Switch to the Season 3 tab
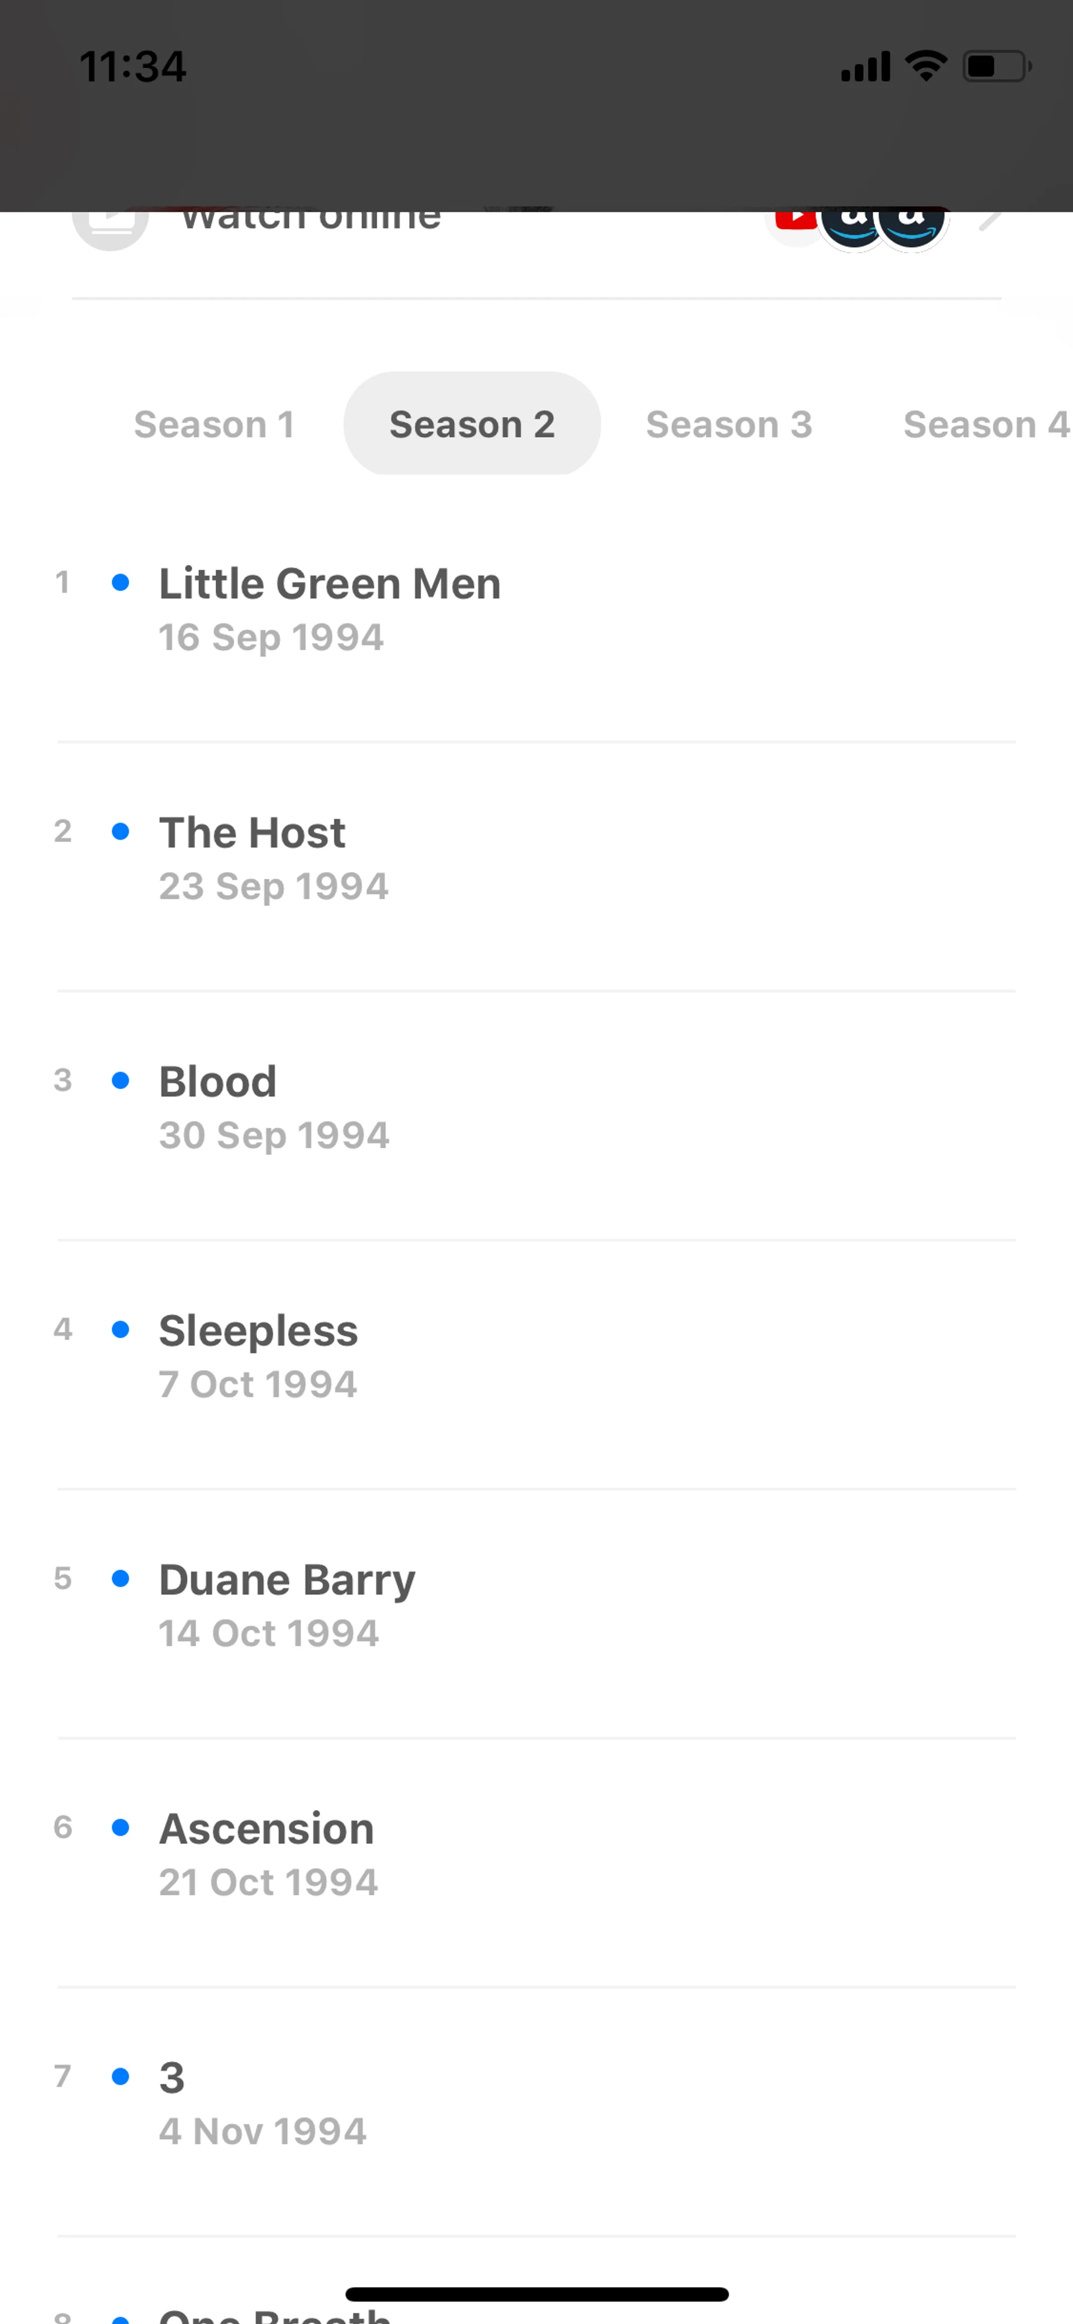This screenshot has width=1073, height=2324. pos(729,424)
